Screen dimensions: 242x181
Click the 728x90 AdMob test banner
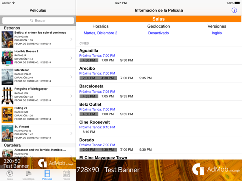coord(159,170)
